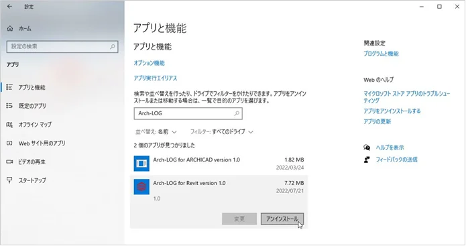Image resolution: width=466 pixels, height=246 pixels.
Task: Click the アンインストール button
Action: [x=282, y=219]
